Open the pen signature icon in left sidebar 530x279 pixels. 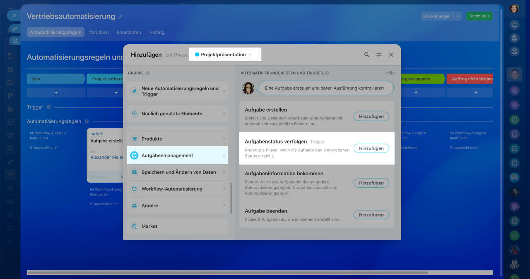tap(10, 162)
